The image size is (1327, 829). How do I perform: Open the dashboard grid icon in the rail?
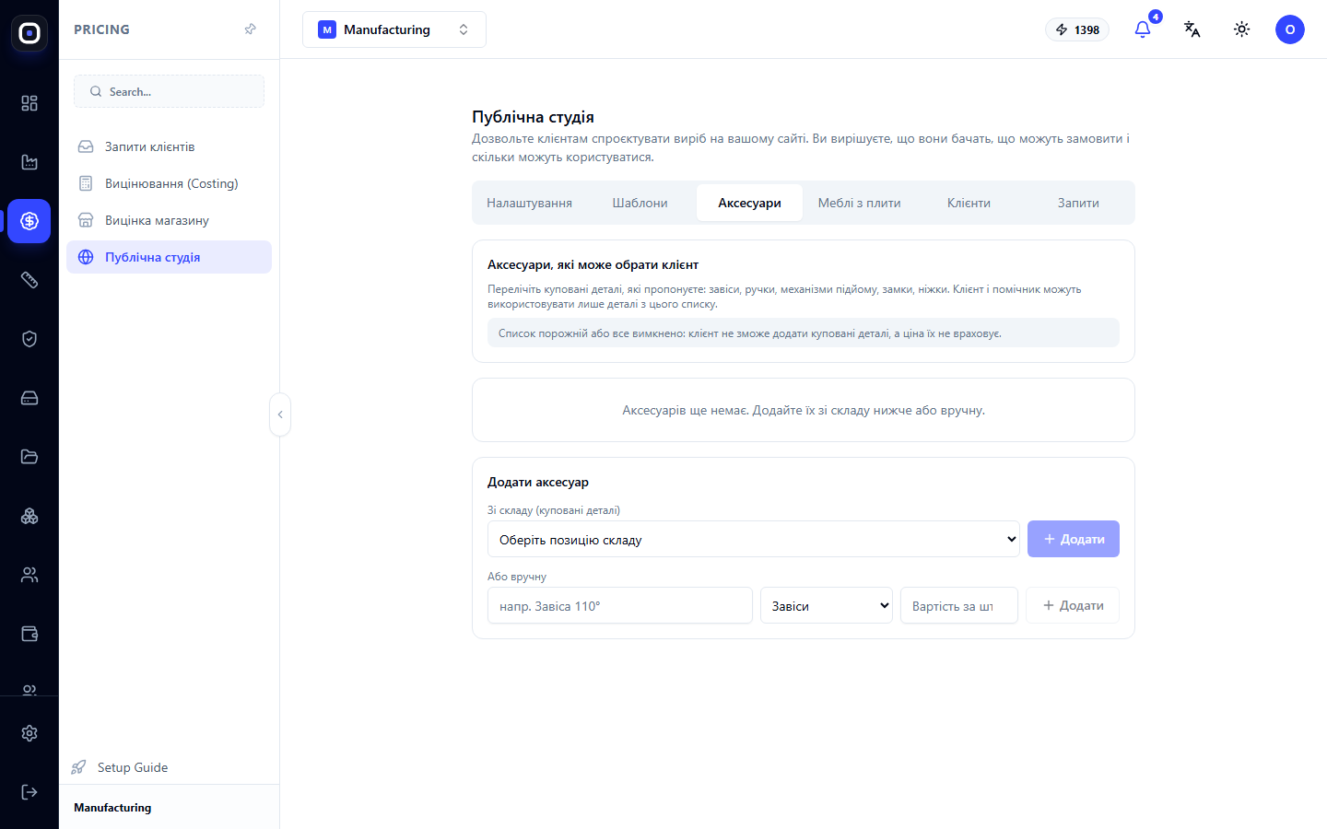29,103
